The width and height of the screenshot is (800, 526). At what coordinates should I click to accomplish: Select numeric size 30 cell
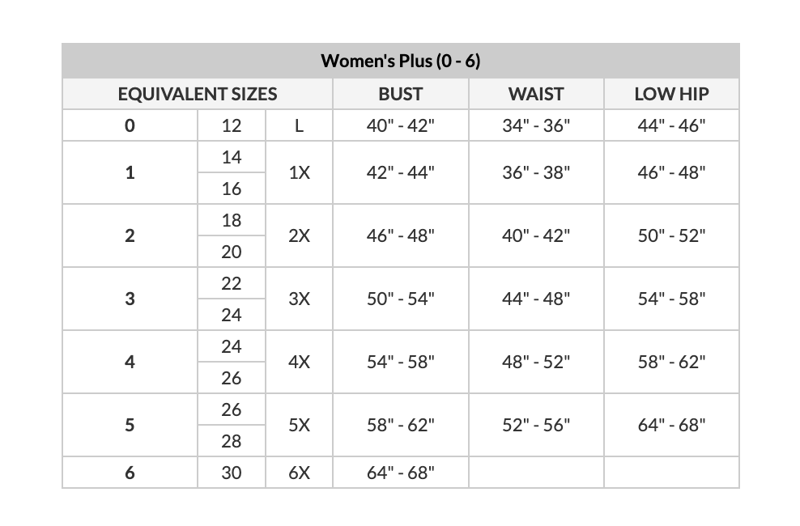[232, 473]
